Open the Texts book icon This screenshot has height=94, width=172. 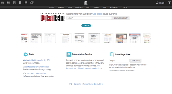click(8, 3)
